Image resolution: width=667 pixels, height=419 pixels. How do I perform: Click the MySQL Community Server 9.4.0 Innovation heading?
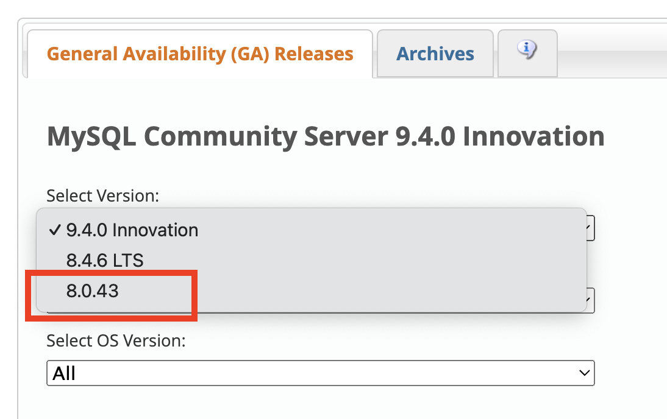(x=326, y=136)
